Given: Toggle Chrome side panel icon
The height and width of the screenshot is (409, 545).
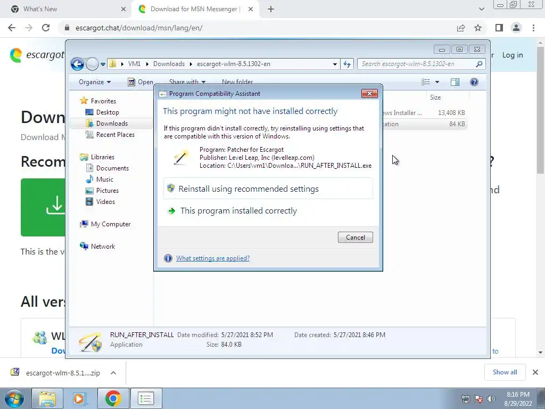Looking at the screenshot, I should point(499,28).
